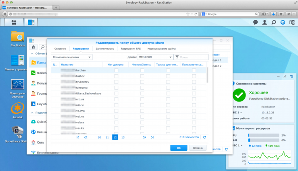Screen dimensions: 298x171
Task: Check No access for valera
Action: point(116,123)
